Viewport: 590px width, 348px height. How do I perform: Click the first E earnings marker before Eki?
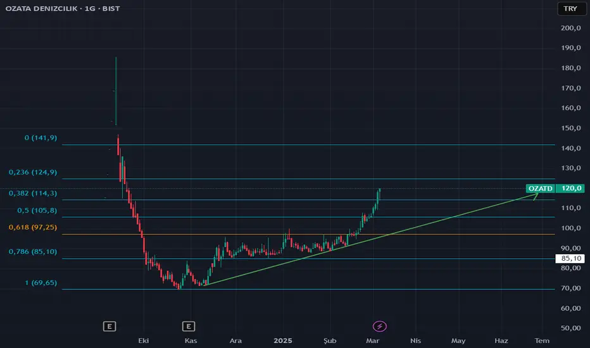point(110,326)
